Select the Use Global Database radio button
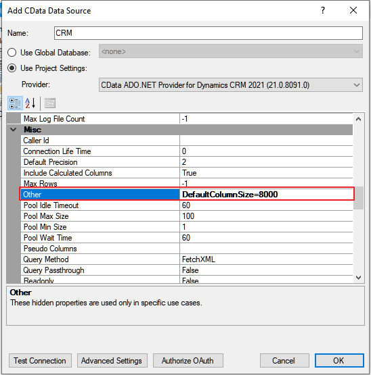Image resolution: width=371 pixels, height=375 pixels. tap(12, 53)
